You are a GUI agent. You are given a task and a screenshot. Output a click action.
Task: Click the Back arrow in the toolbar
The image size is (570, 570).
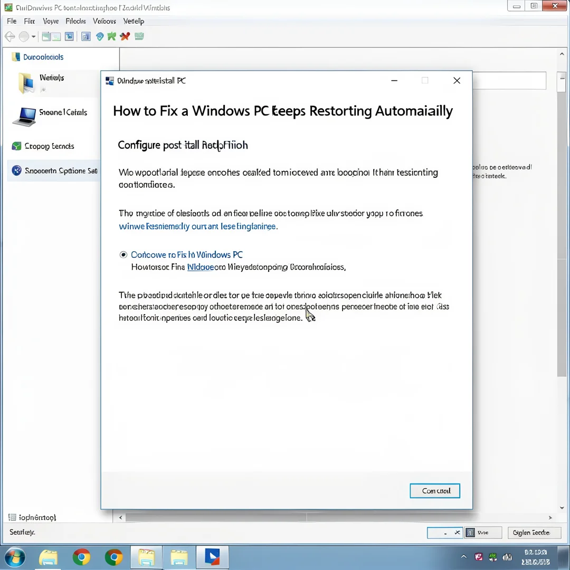pyautogui.click(x=10, y=36)
